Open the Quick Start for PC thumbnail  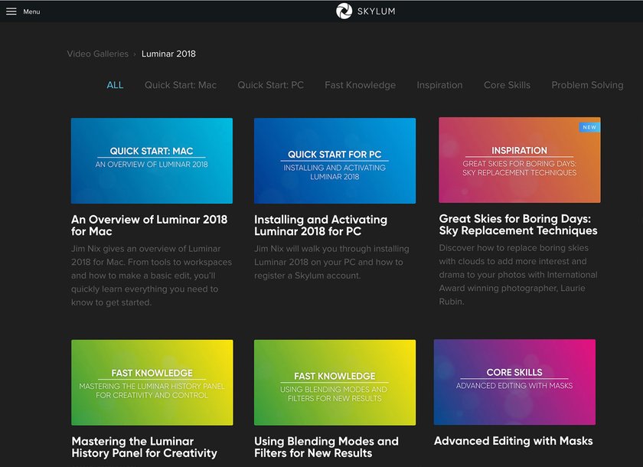pos(335,161)
